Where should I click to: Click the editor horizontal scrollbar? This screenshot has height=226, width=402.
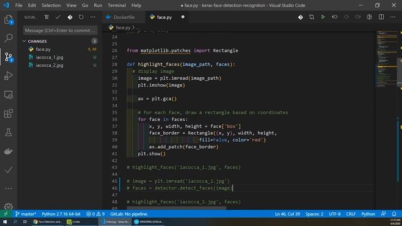(x=177, y=208)
